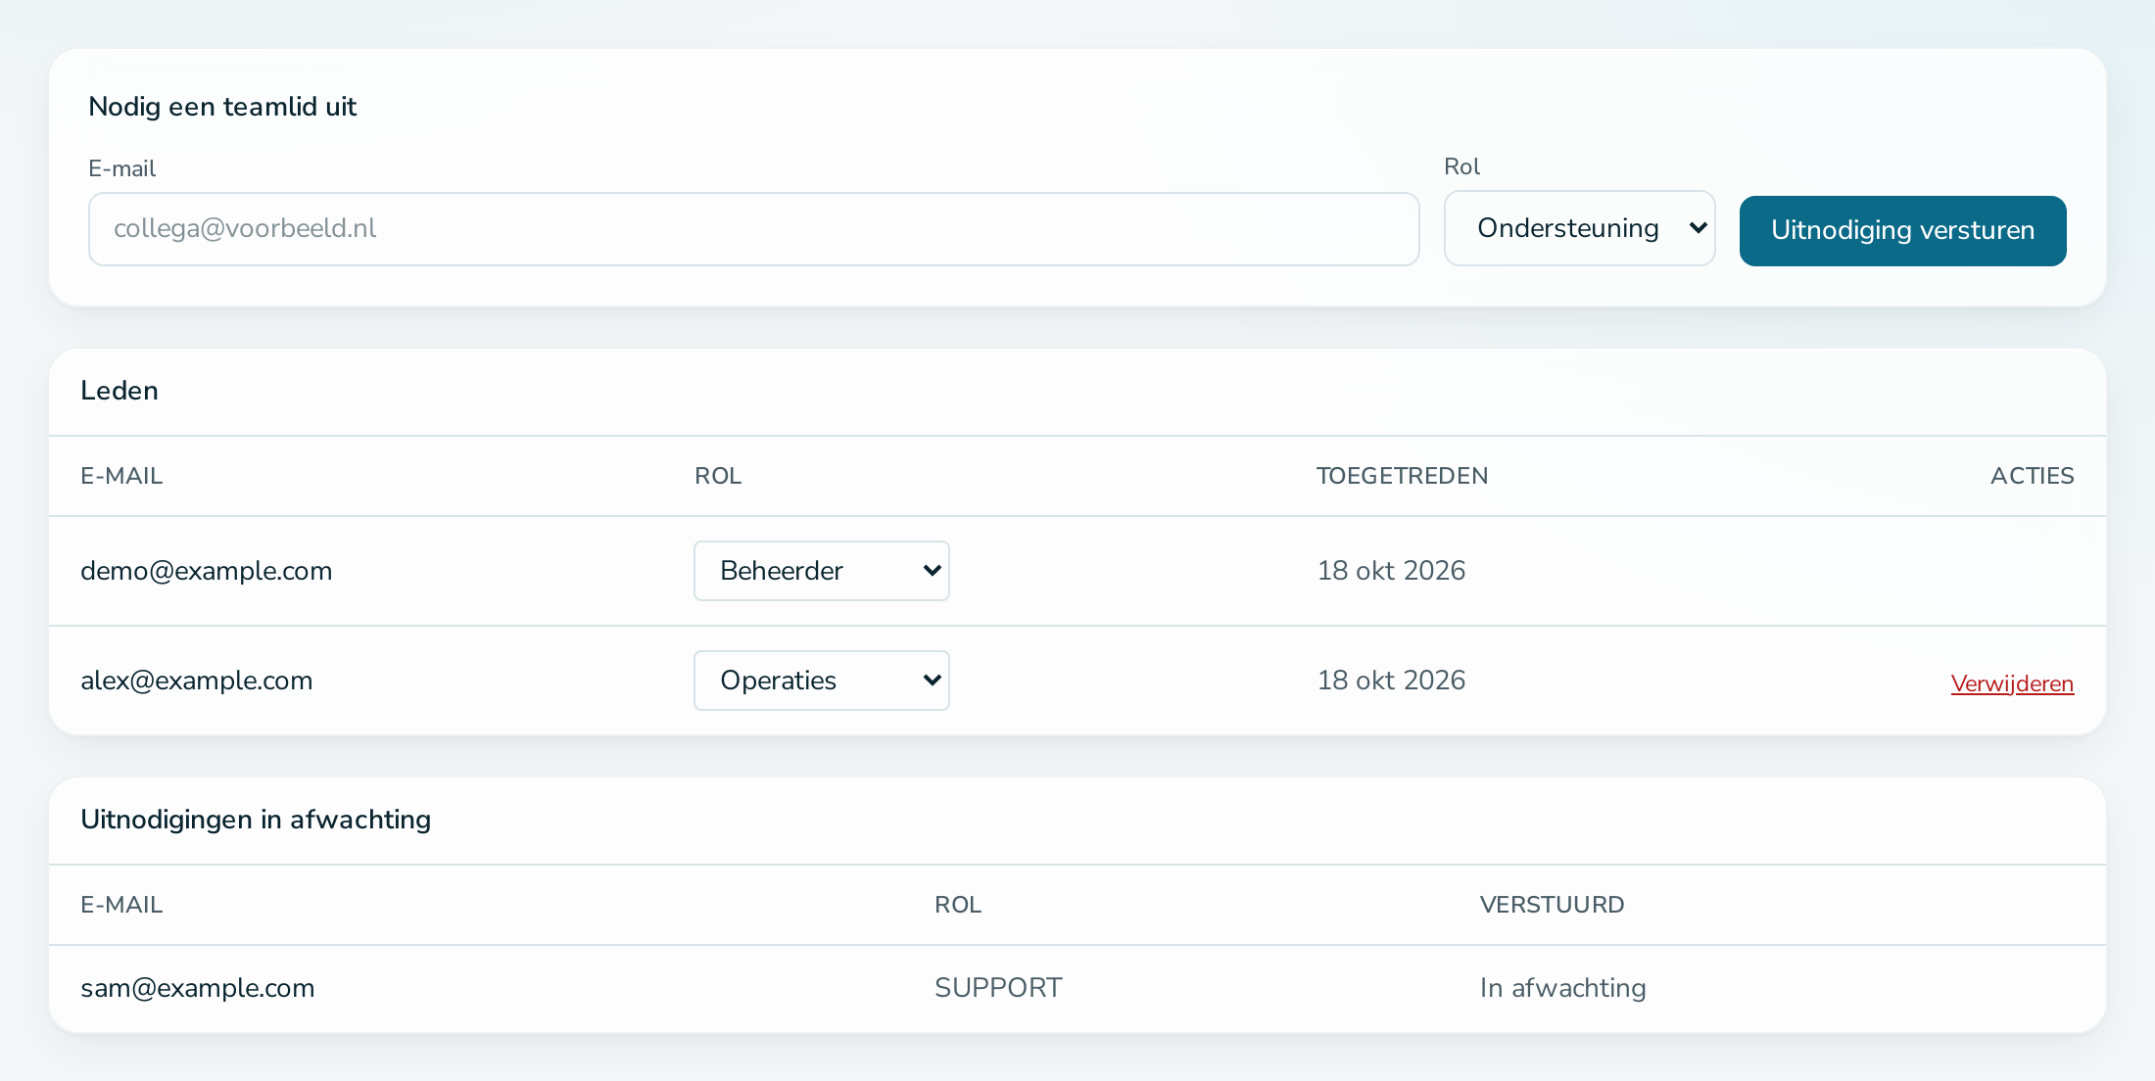
Task: Select demo@example.com member e-mail
Action: point(207,571)
